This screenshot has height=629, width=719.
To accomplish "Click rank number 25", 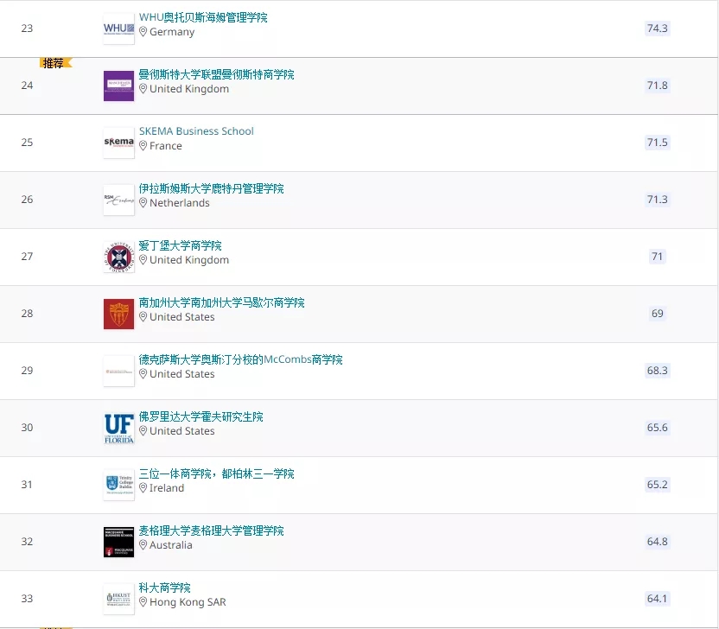I will coord(27,143).
